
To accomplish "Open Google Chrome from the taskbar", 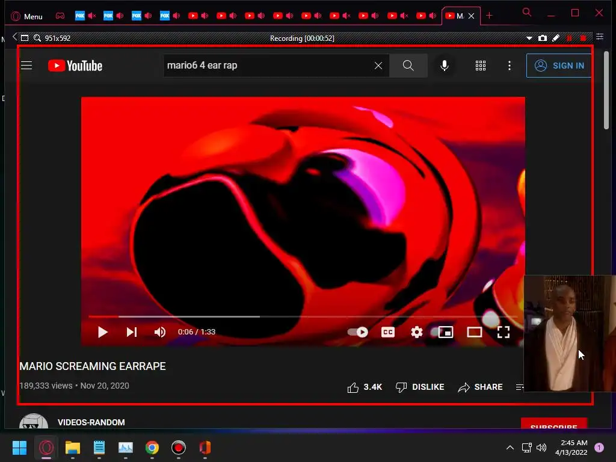I will 152,448.
